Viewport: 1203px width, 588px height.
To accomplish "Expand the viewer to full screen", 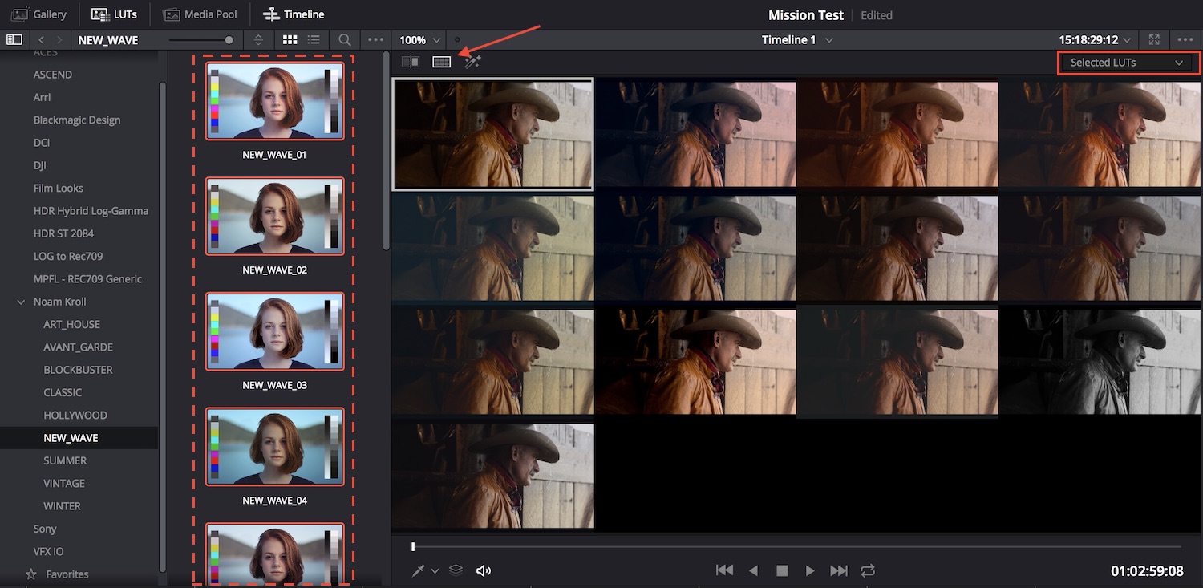I will click(x=1154, y=39).
